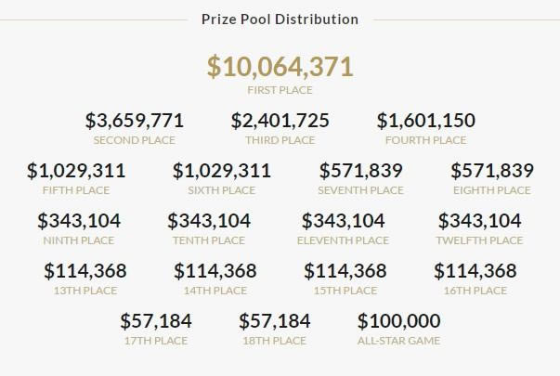Select the NINTH PLACE label

pos(79,240)
